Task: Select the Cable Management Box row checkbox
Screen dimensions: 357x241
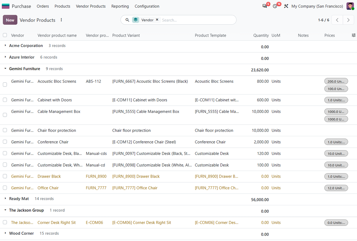Action: [5, 115]
